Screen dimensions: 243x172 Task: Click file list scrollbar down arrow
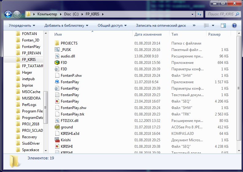tap(239, 150)
